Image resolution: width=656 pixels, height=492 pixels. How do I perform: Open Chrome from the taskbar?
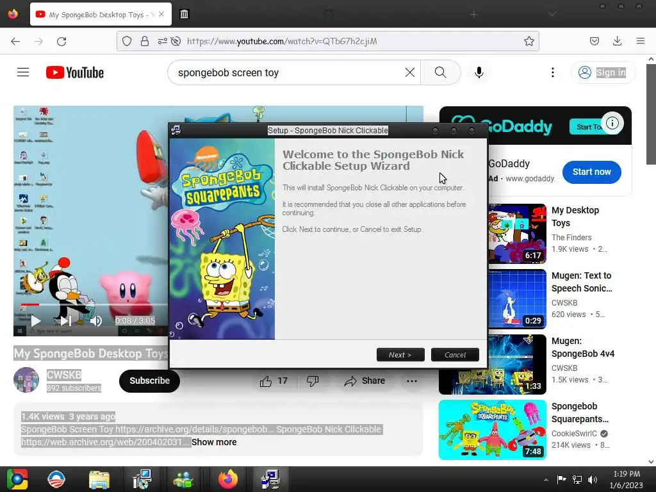[x=17, y=479]
